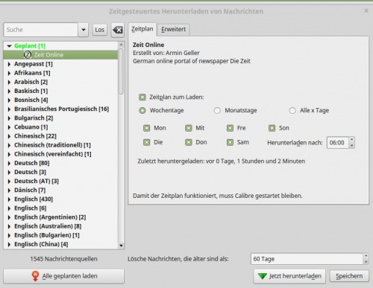Select the Zeit Online recipe row
This screenshot has width=373, height=288.
tap(60, 55)
